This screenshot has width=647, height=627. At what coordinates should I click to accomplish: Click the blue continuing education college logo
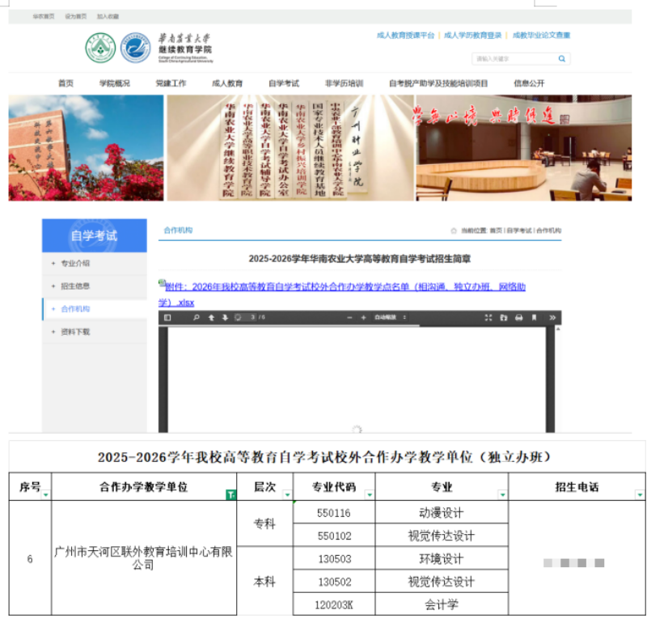(x=135, y=48)
